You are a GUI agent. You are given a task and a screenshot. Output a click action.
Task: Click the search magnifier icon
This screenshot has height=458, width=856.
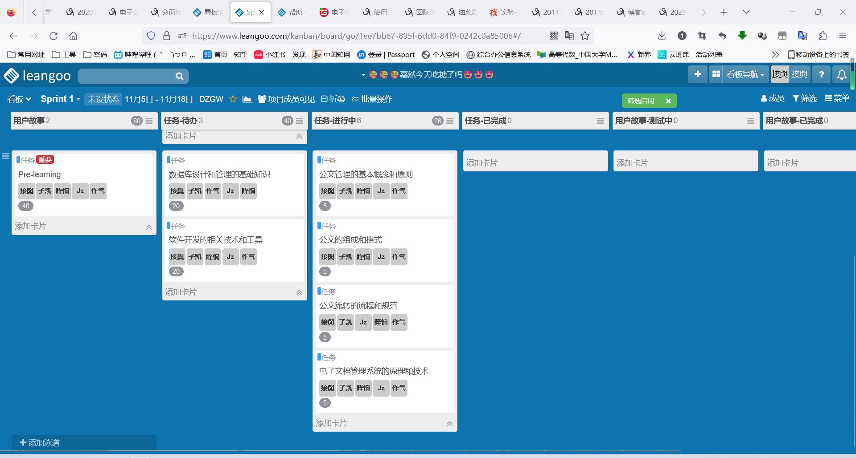tap(179, 76)
